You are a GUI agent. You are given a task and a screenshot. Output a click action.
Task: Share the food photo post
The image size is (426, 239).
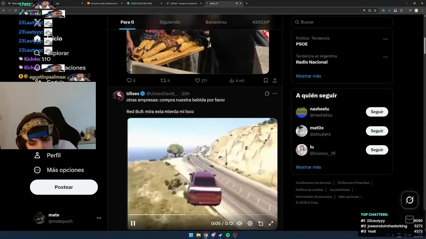point(275,80)
